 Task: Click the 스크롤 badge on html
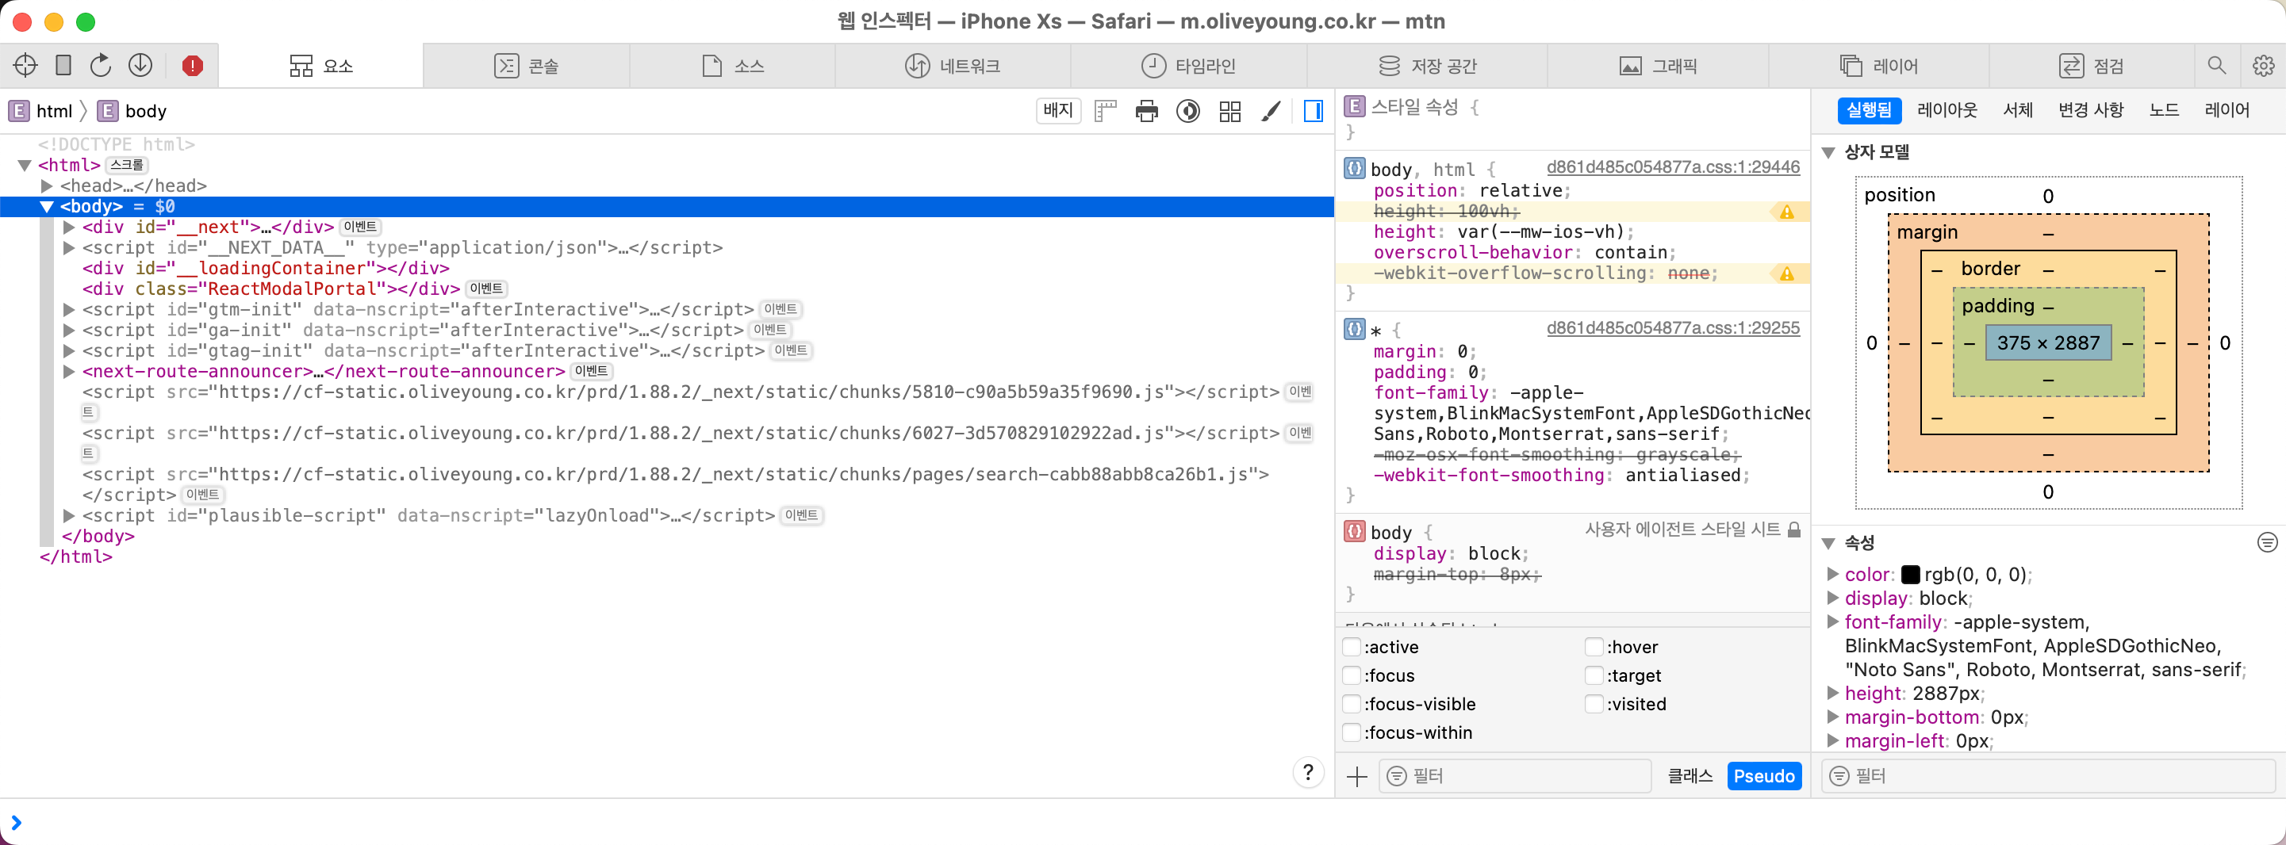tap(127, 165)
